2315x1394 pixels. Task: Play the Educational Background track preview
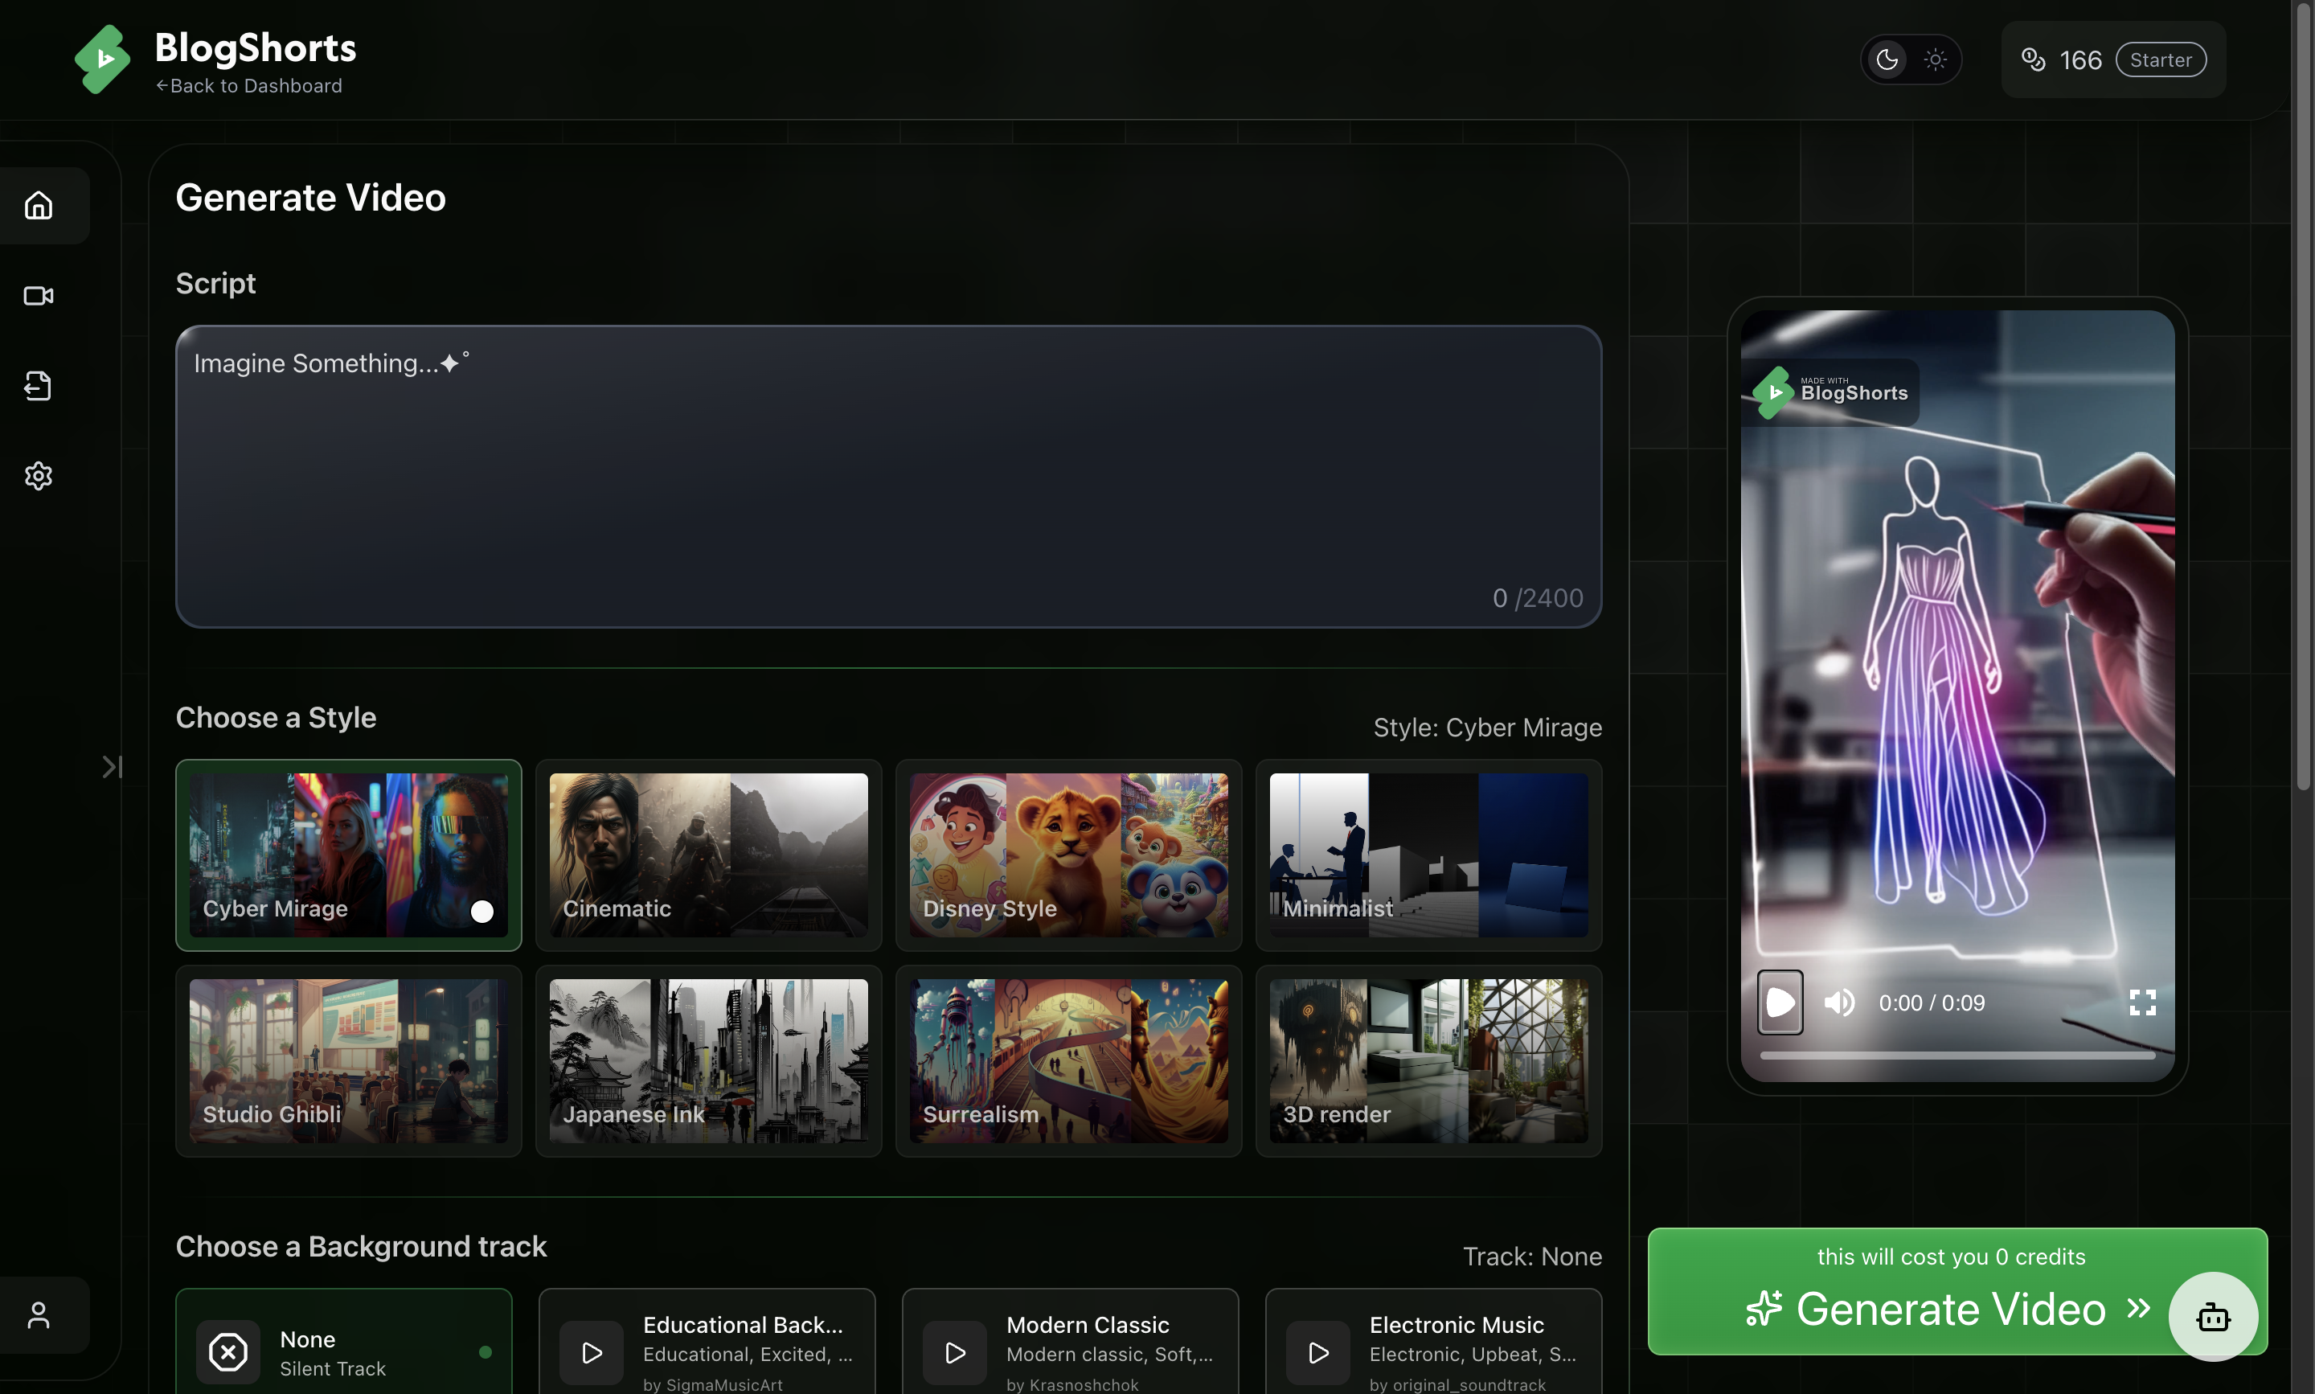tap(592, 1353)
